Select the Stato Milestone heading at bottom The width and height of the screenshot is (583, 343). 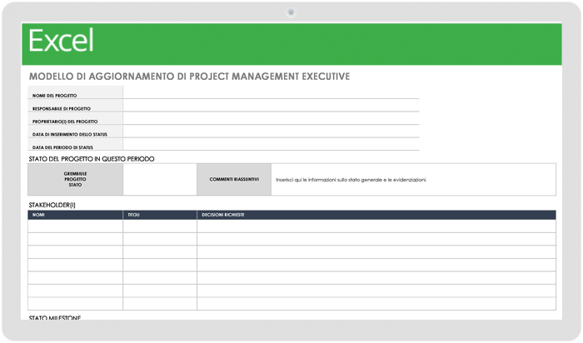tap(55, 317)
